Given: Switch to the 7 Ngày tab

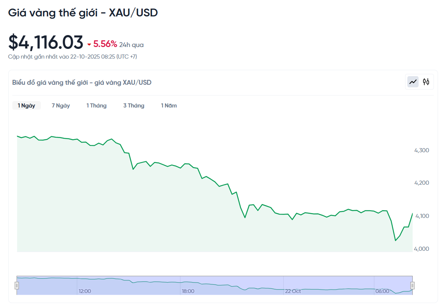Looking at the screenshot, I should point(61,105).
